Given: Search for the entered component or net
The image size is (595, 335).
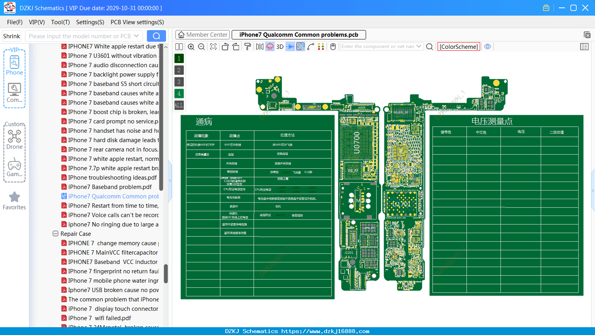Looking at the screenshot, I should coord(429,46).
